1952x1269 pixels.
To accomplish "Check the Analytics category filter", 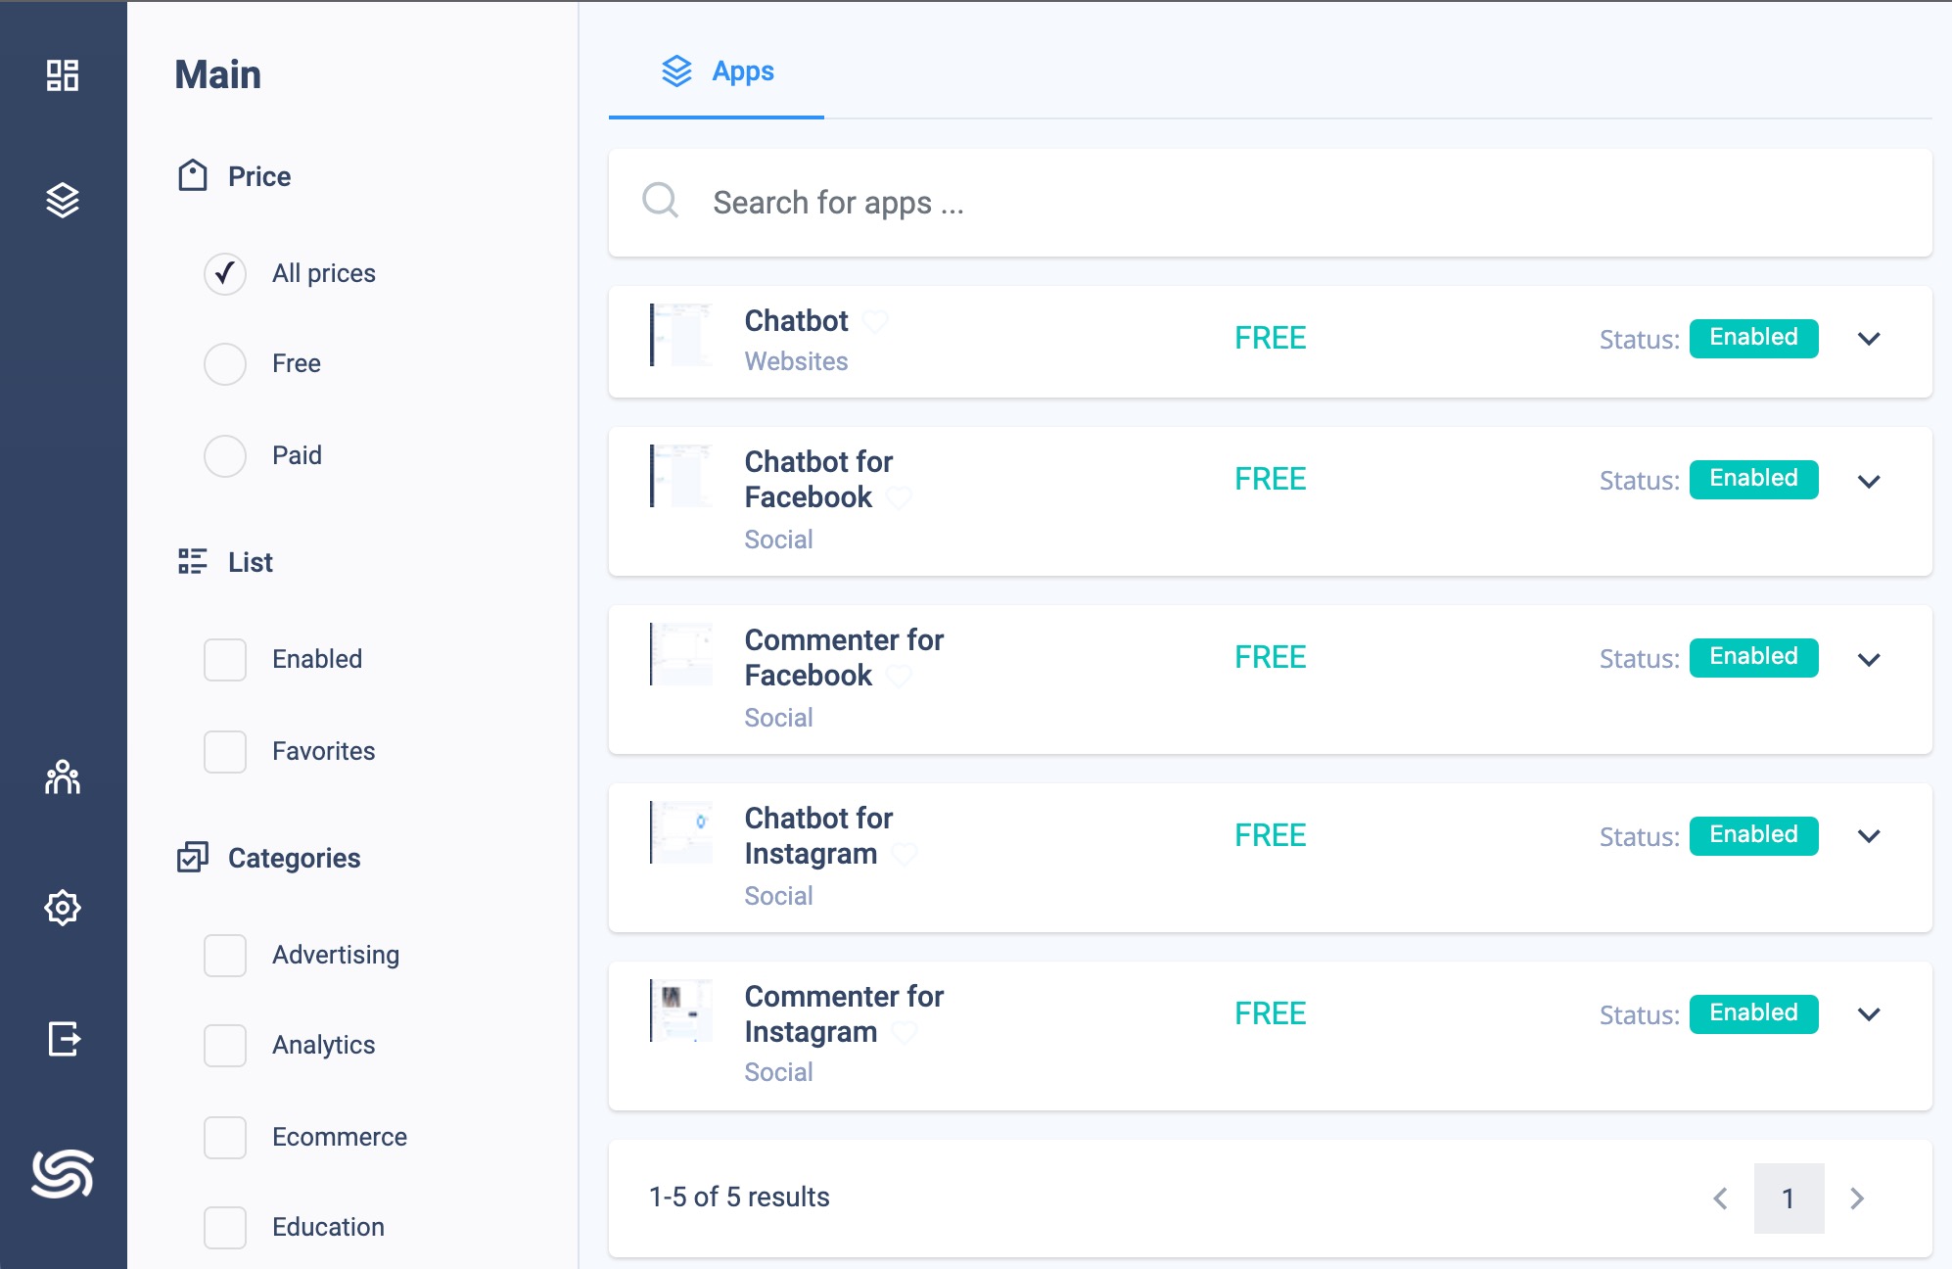I will (x=225, y=1046).
